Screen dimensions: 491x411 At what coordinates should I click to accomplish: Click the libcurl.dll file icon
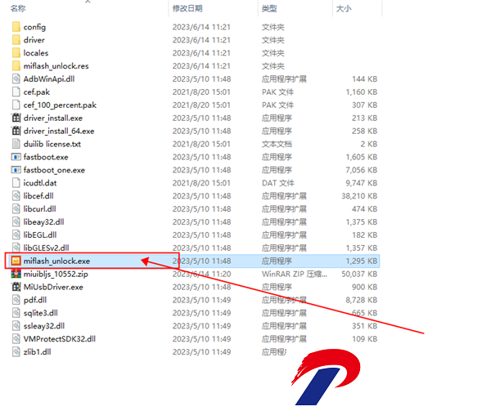point(16,209)
